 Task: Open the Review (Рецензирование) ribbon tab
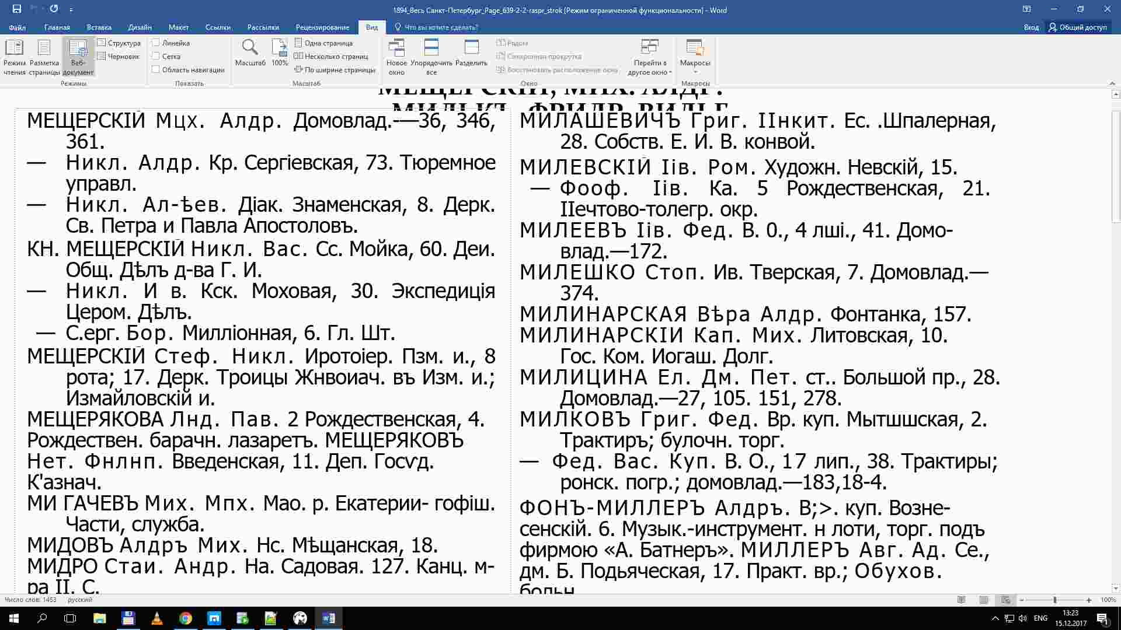pos(322,27)
